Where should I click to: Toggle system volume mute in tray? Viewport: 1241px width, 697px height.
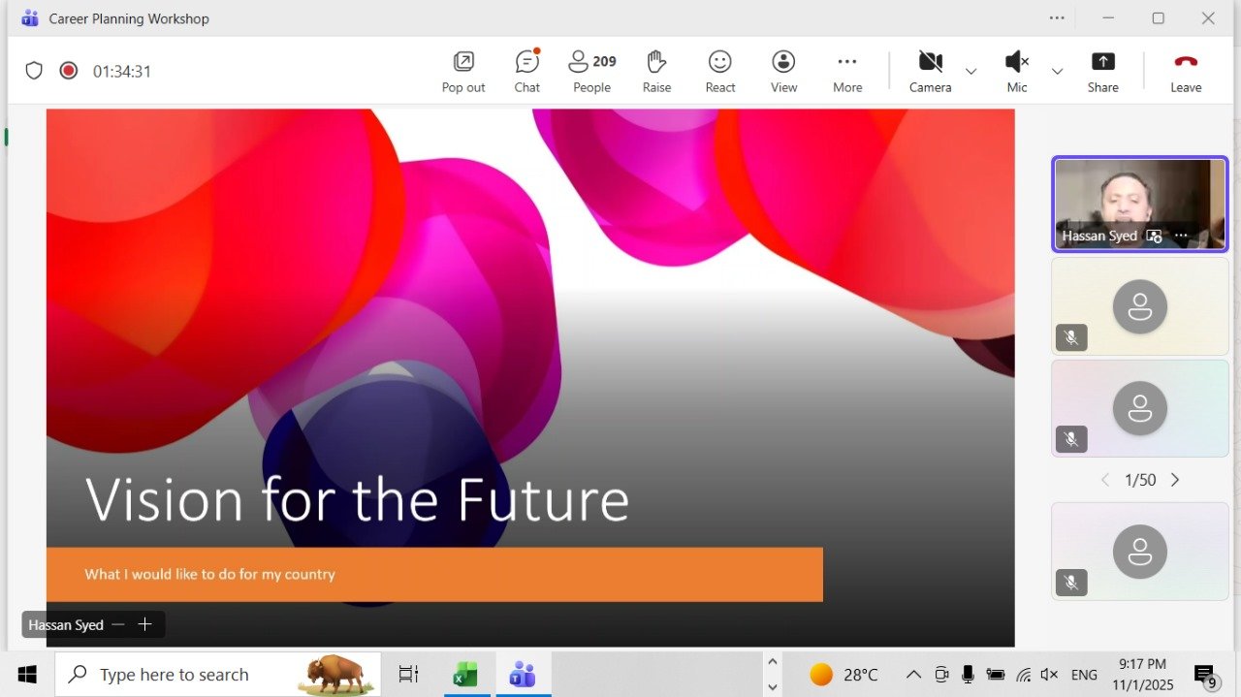[1048, 675]
